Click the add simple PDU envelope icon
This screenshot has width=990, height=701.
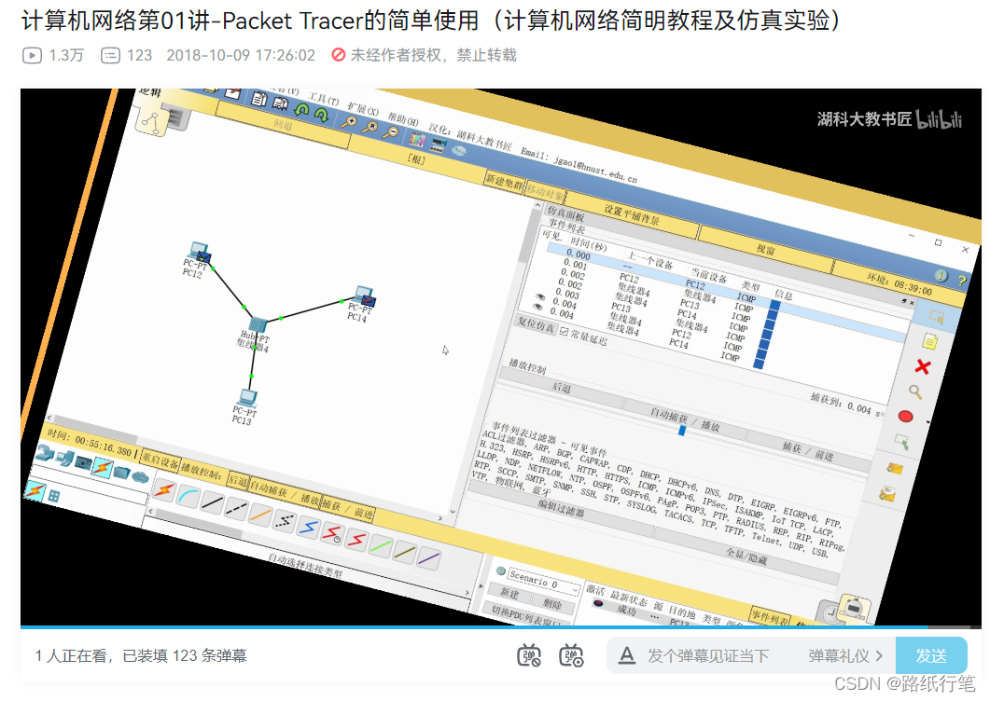pos(894,468)
